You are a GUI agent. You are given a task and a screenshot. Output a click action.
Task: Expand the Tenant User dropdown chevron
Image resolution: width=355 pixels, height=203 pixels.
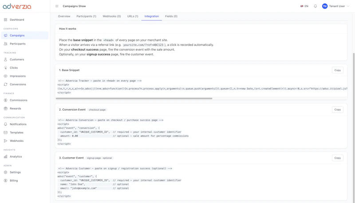click(x=348, y=6)
